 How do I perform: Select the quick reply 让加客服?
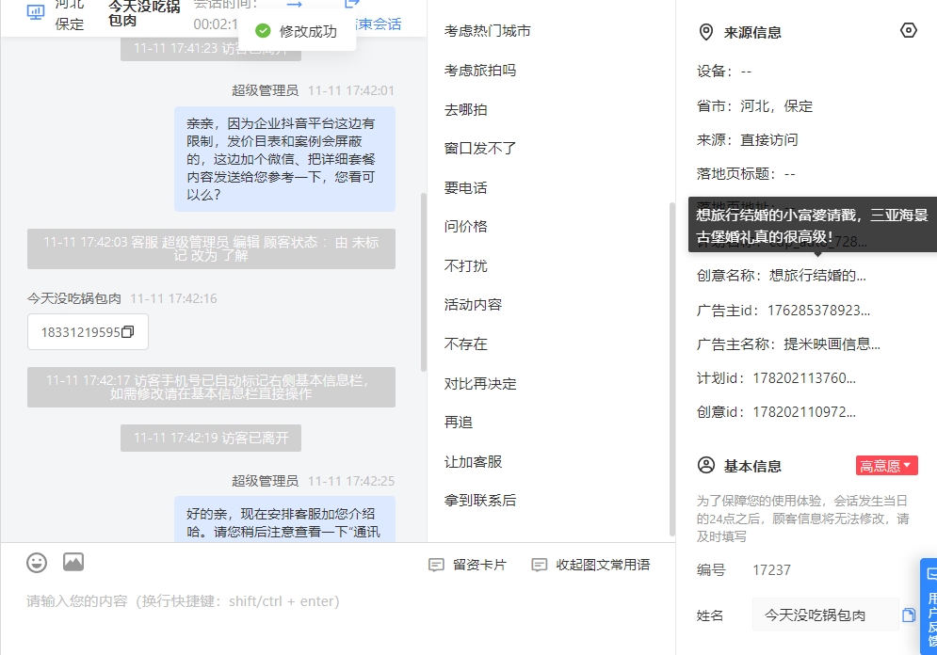tap(473, 461)
